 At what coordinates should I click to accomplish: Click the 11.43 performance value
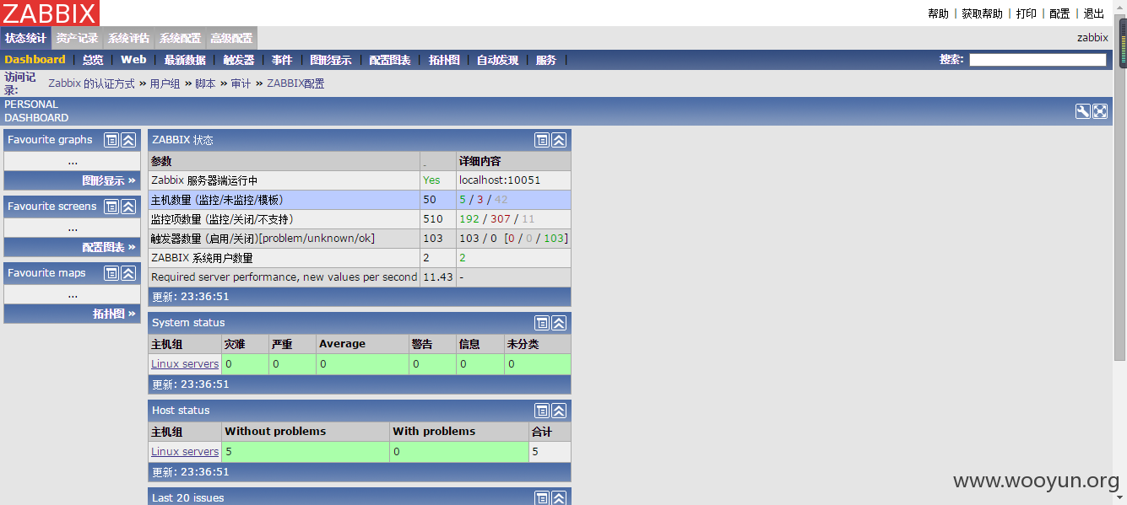click(438, 277)
